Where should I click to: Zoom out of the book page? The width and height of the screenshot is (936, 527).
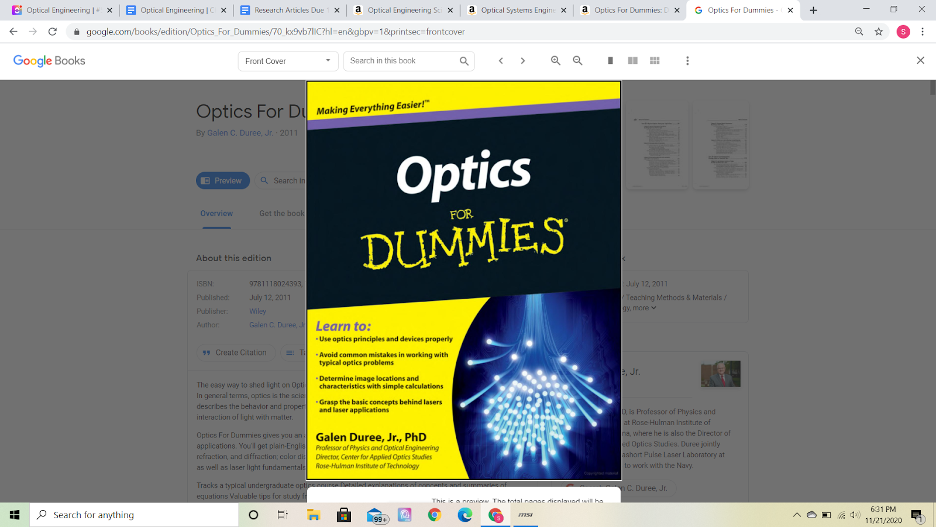[578, 61]
